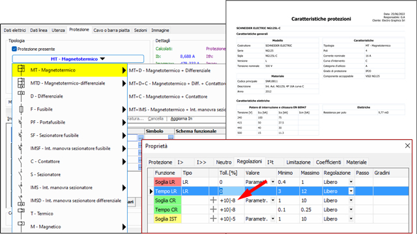This screenshot has width=417, height=234.
Task: Open Valore dropdown in Soglia CR row
Action: (272, 200)
